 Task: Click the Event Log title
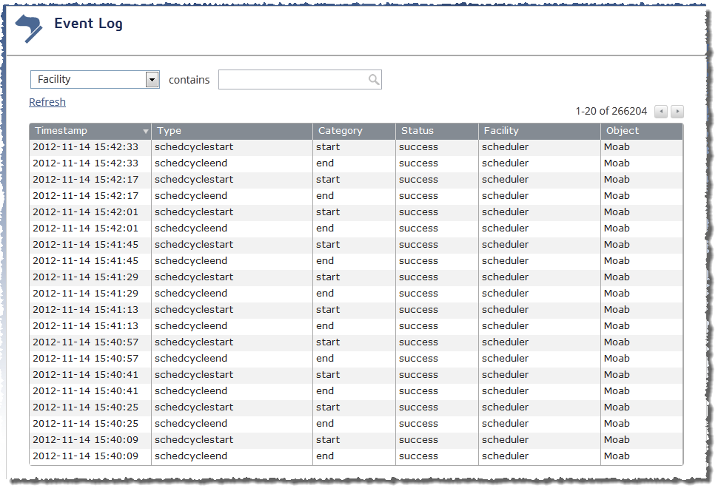pyautogui.click(x=88, y=24)
